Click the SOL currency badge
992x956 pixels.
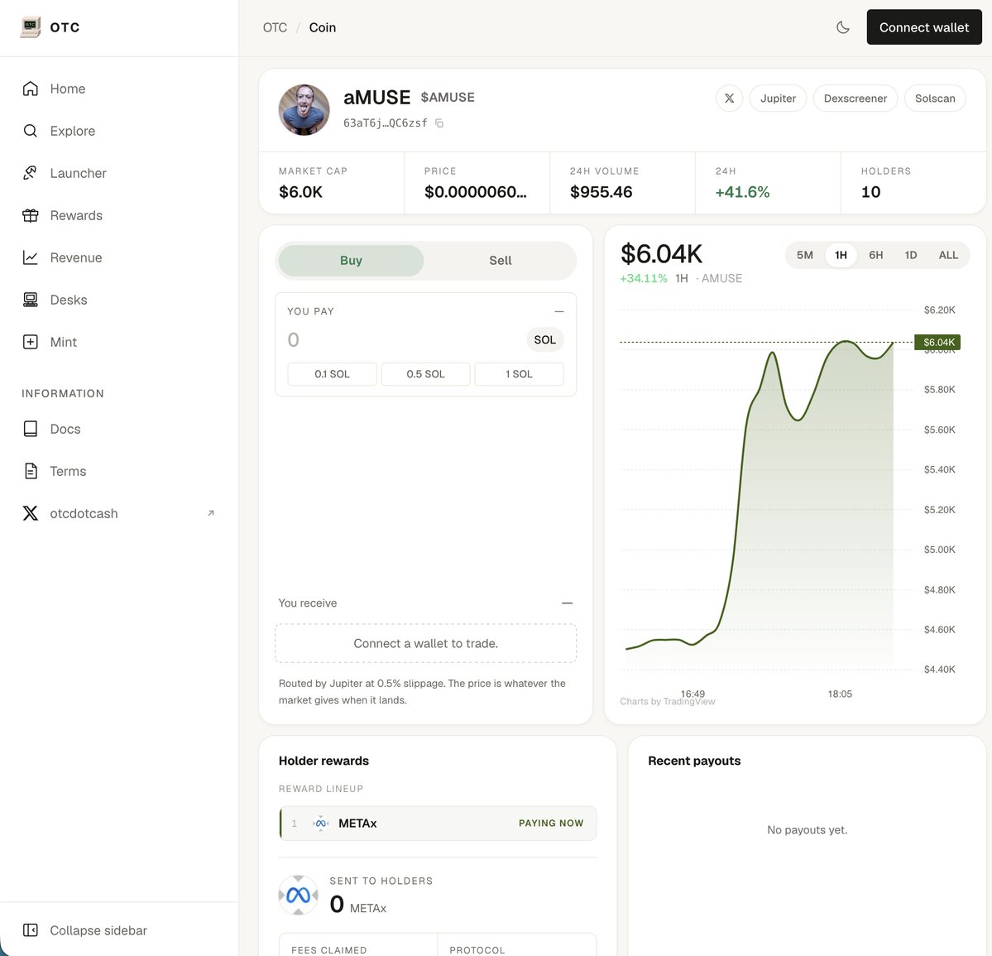[544, 340]
